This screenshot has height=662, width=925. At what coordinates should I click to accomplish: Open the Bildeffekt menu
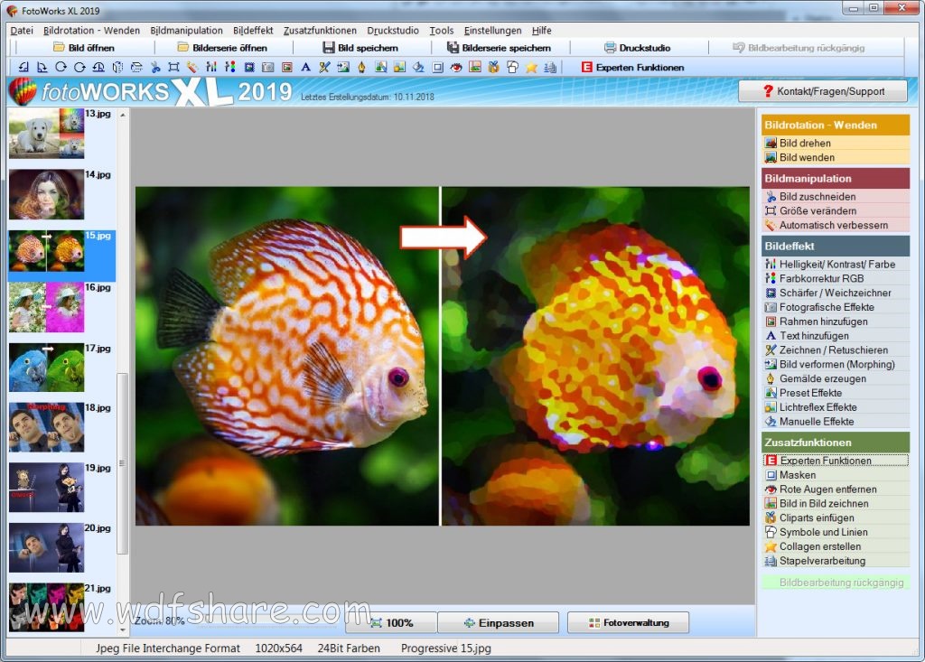(x=253, y=30)
